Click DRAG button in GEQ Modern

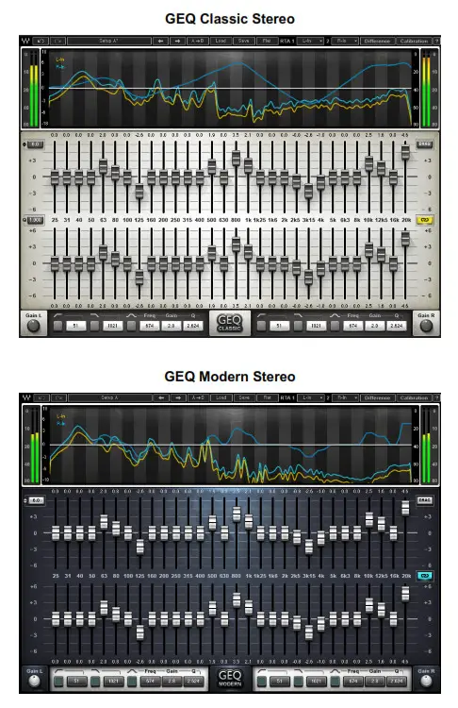click(425, 500)
